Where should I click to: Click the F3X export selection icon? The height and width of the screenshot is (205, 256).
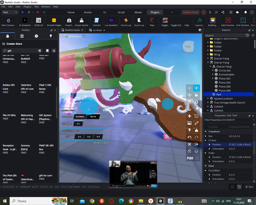[197, 145]
